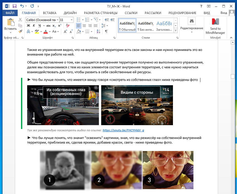Justify the paragraph text
Viewport: 237px width, 194px height.
(96, 26)
